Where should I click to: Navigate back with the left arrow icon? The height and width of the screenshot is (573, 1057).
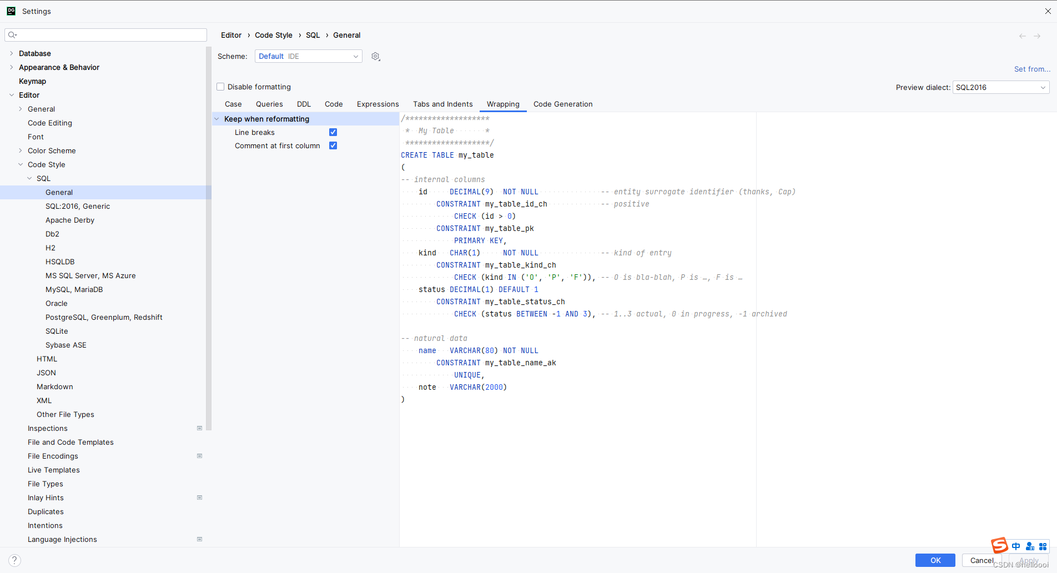click(x=1021, y=36)
